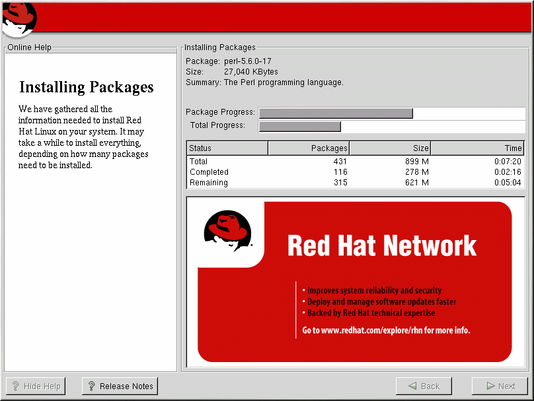Click the Online Help panel title
This screenshot has height=401, width=534.
[29, 47]
